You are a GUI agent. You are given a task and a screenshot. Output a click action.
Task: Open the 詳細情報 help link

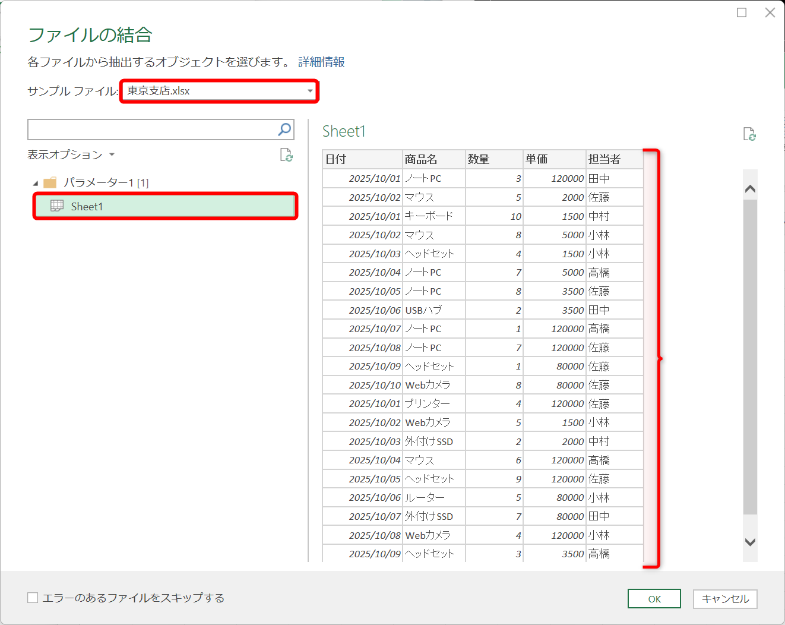pyautogui.click(x=321, y=61)
